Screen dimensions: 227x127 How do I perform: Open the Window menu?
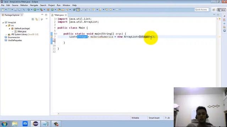(x=66, y=5)
